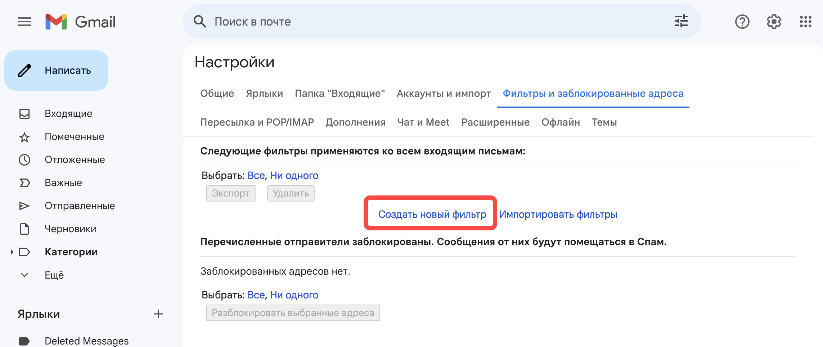Open the Snoozed (Отложенные) folder

pyautogui.click(x=75, y=160)
